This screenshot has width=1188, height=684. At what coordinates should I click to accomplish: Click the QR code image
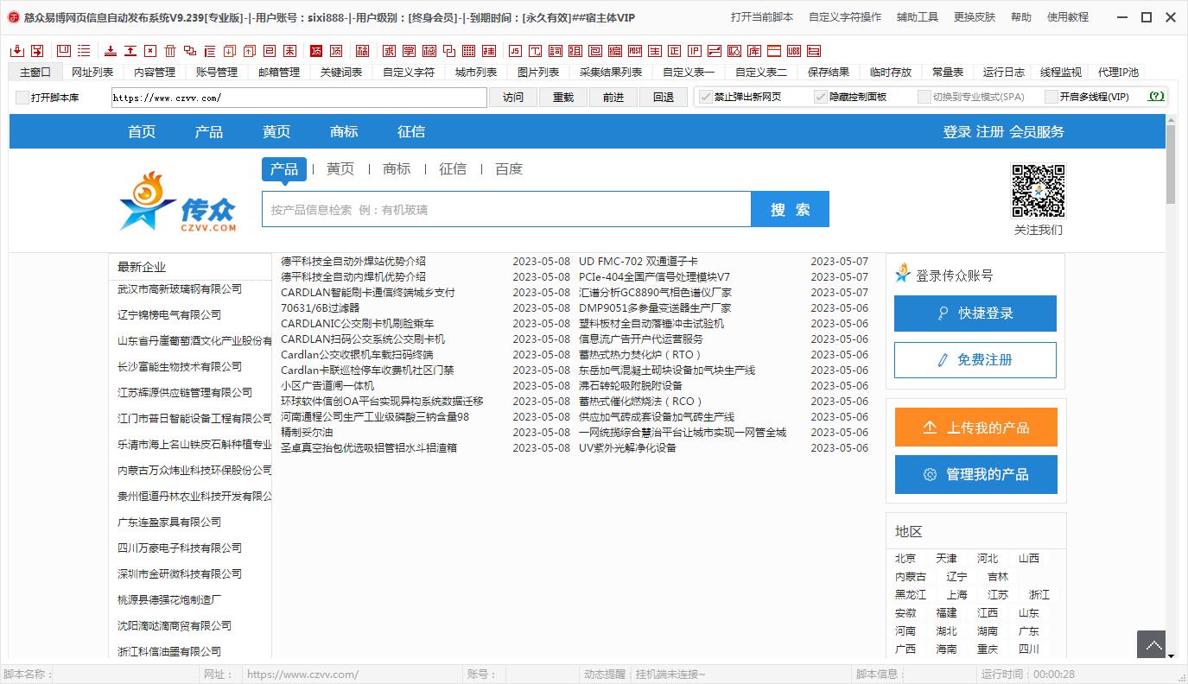(1039, 191)
